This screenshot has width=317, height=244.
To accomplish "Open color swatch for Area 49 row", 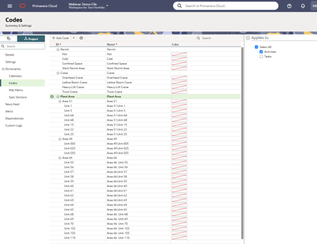I will pos(180,139).
